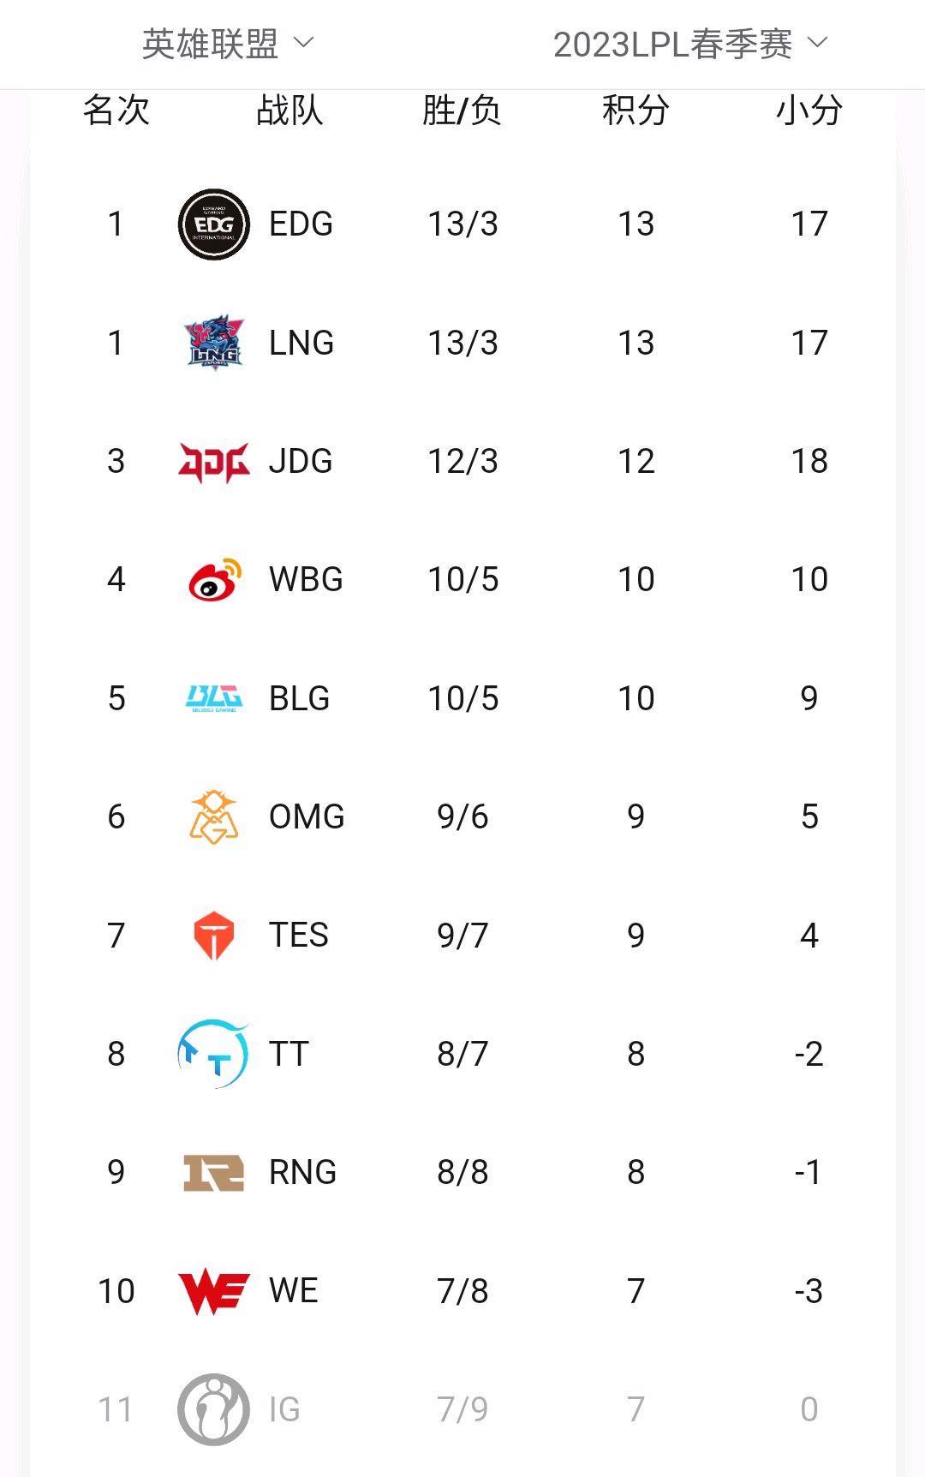The image size is (925, 1477).
Task: Select the RNG team name
Action: coord(302,1172)
